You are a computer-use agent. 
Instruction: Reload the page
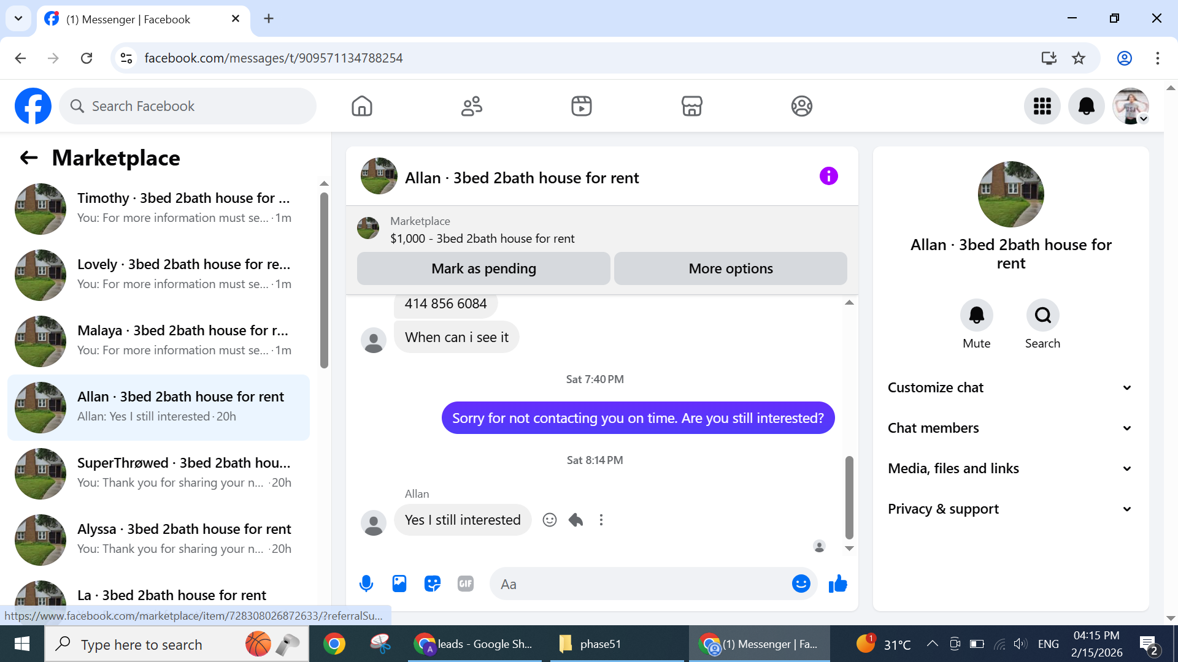pos(87,58)
